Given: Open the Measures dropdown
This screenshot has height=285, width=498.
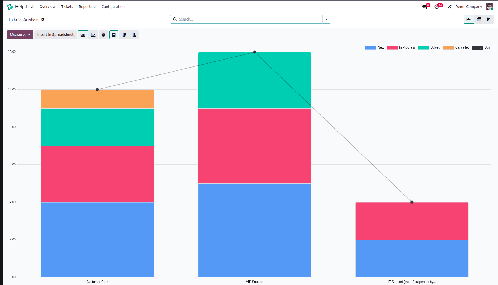Looking at the screenshot, I should (20, 35).
